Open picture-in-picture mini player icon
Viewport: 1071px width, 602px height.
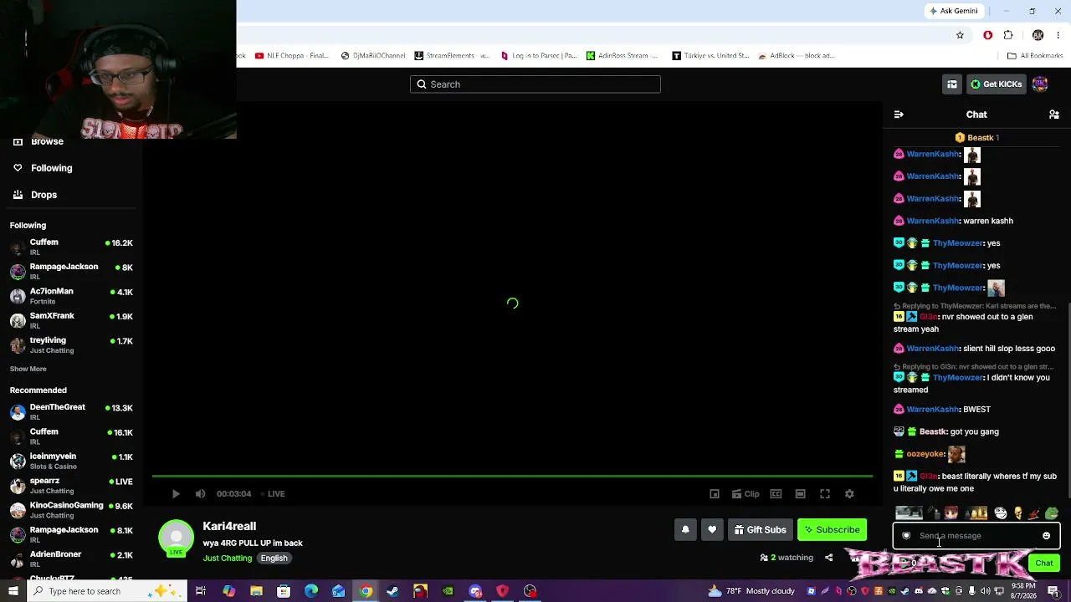coord(715,494)
